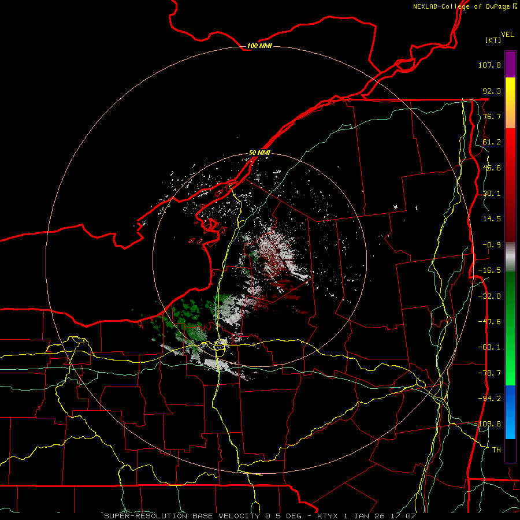Select the 61.2 legend value

(x=492, y=142)
